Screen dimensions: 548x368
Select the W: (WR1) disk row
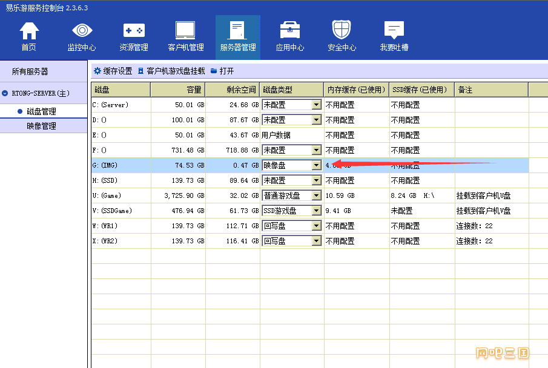(310, 226)
